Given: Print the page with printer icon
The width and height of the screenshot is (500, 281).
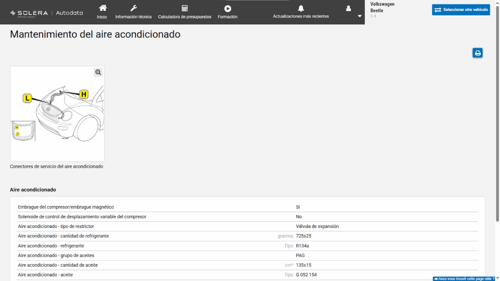Looking at the screenshot, I should click(x=478, y=53).
